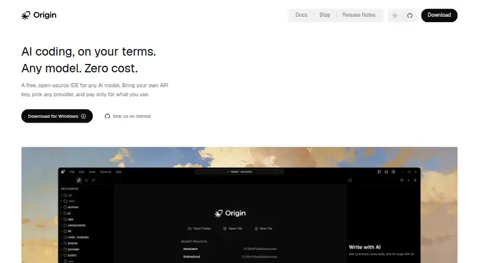
Task: Open the Docs page
Action: [x=301, y=15]
